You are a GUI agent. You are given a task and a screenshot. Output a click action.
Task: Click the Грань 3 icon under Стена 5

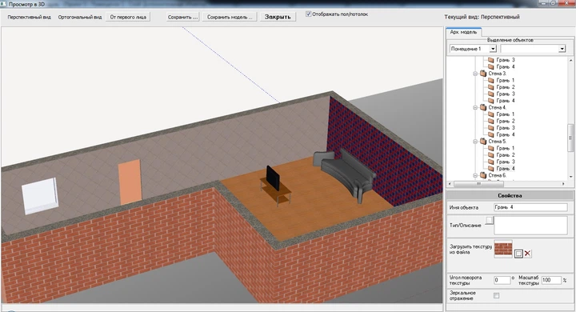point(490,162)
